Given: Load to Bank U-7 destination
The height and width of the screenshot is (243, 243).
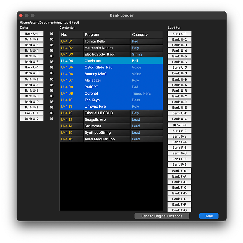Looking at the screenshot, I should coord(179,68).
